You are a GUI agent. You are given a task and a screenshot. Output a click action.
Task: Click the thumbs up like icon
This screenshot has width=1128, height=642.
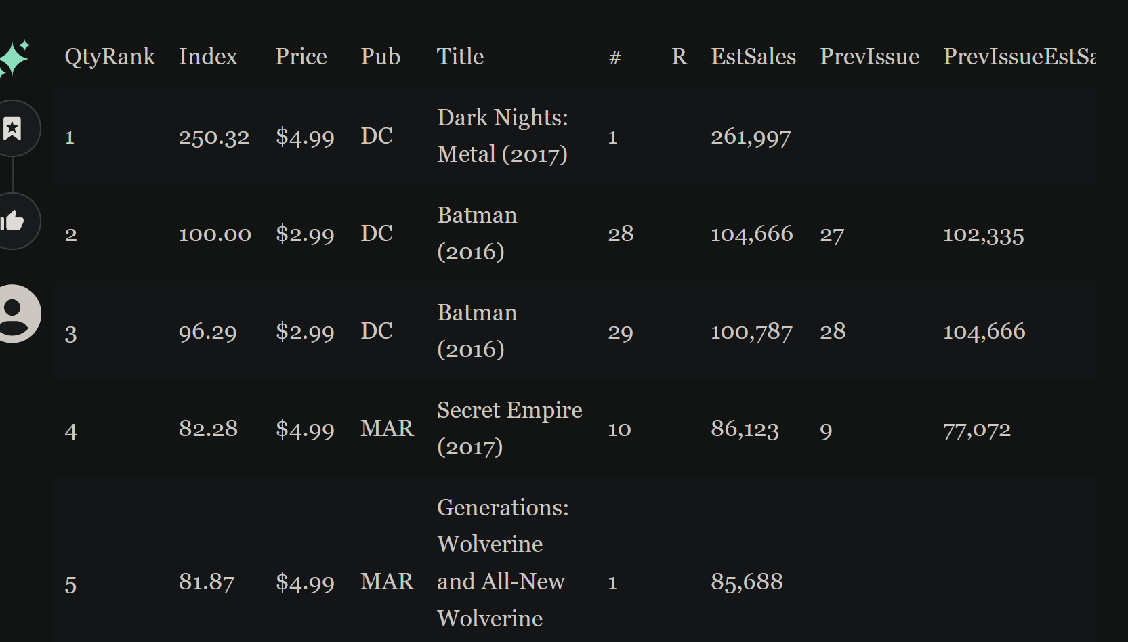[12, 221]
